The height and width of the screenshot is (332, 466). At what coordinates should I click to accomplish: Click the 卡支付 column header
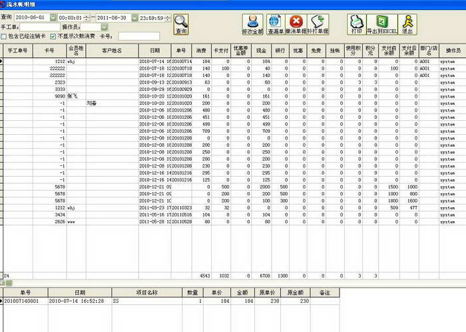pyautogui.click(x=221, y=50)
